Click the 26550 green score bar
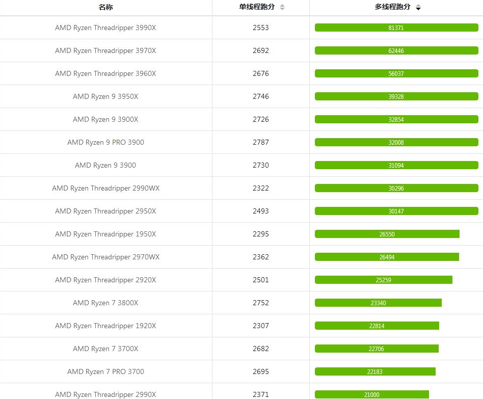Screen dimensions: 483x399 click(x=387, y=234)
